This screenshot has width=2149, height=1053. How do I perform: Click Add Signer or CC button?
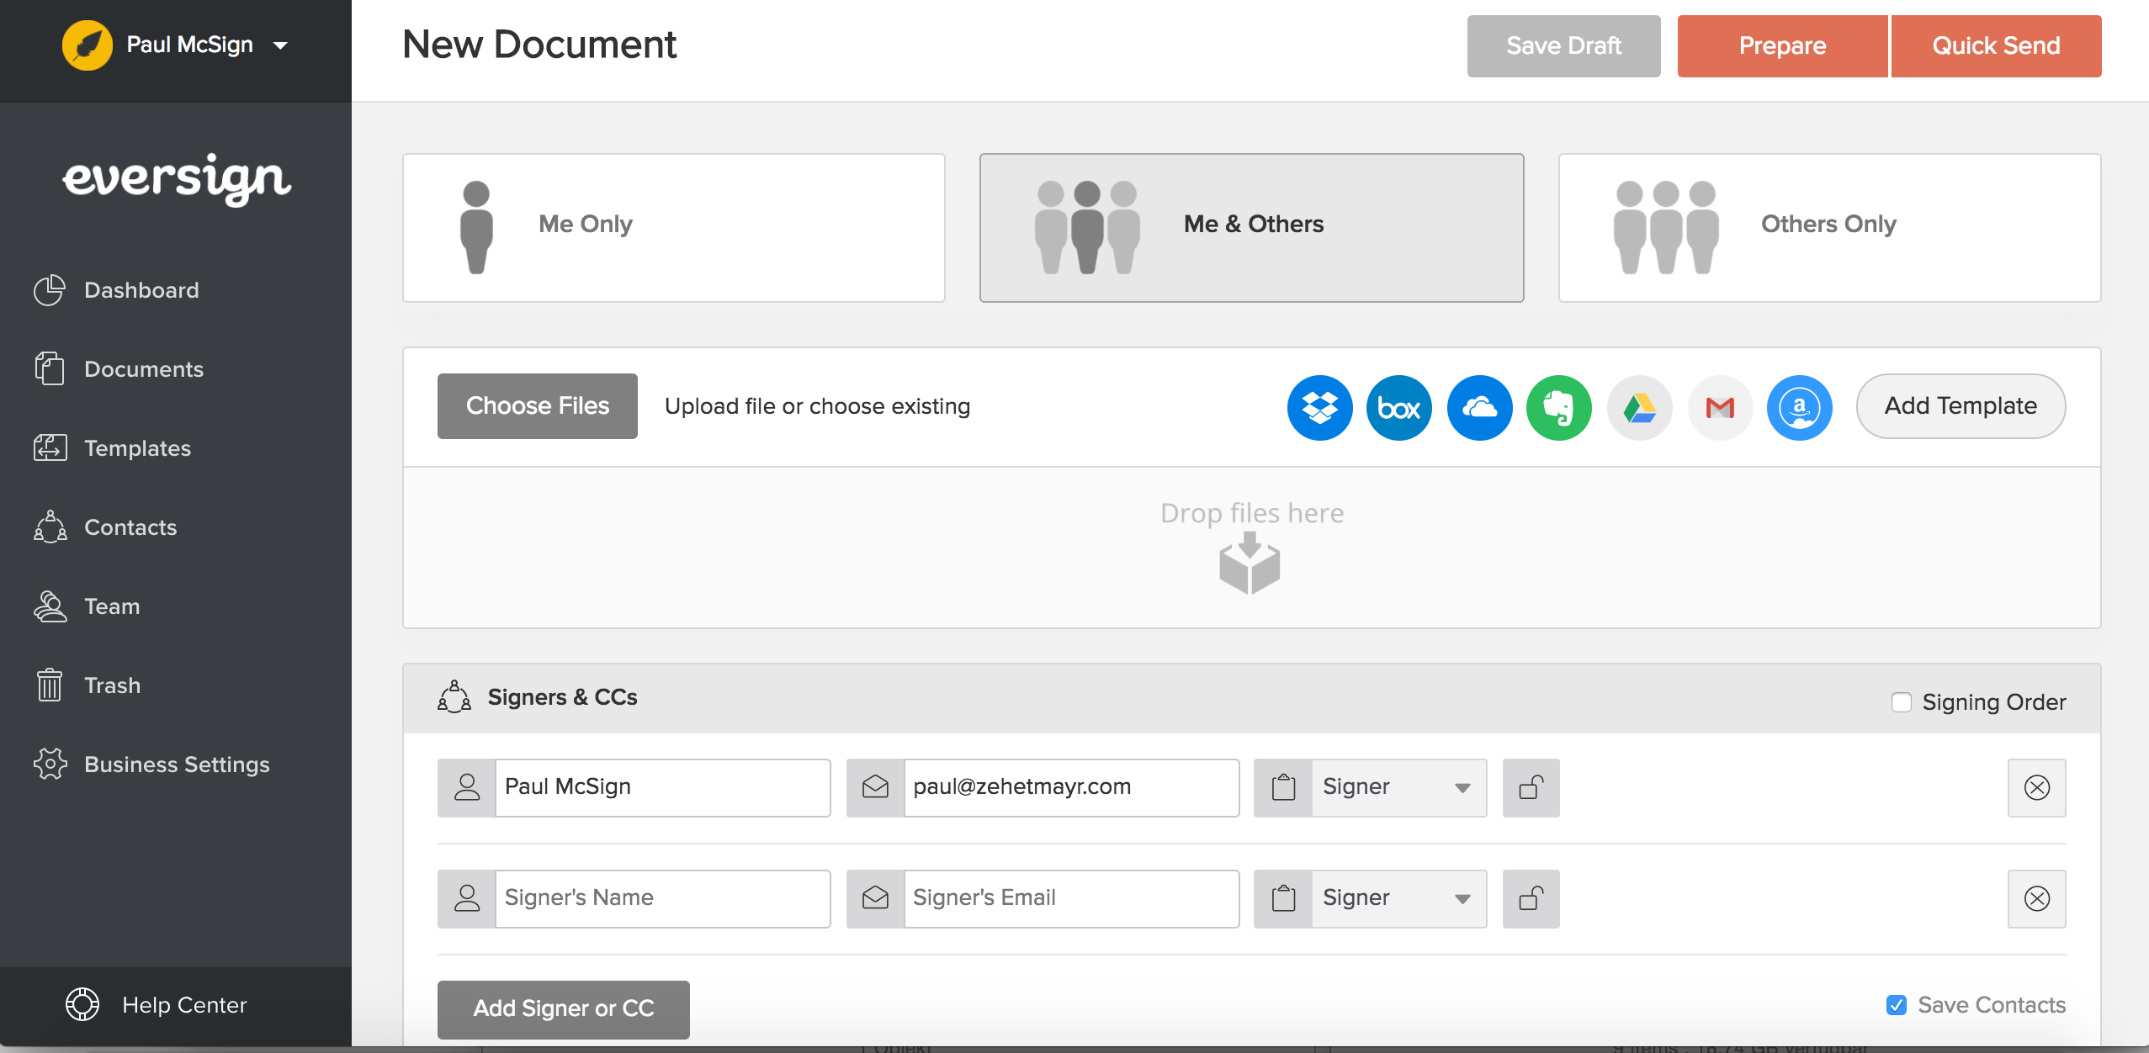pyautogui.click(x=563, y=1008)
